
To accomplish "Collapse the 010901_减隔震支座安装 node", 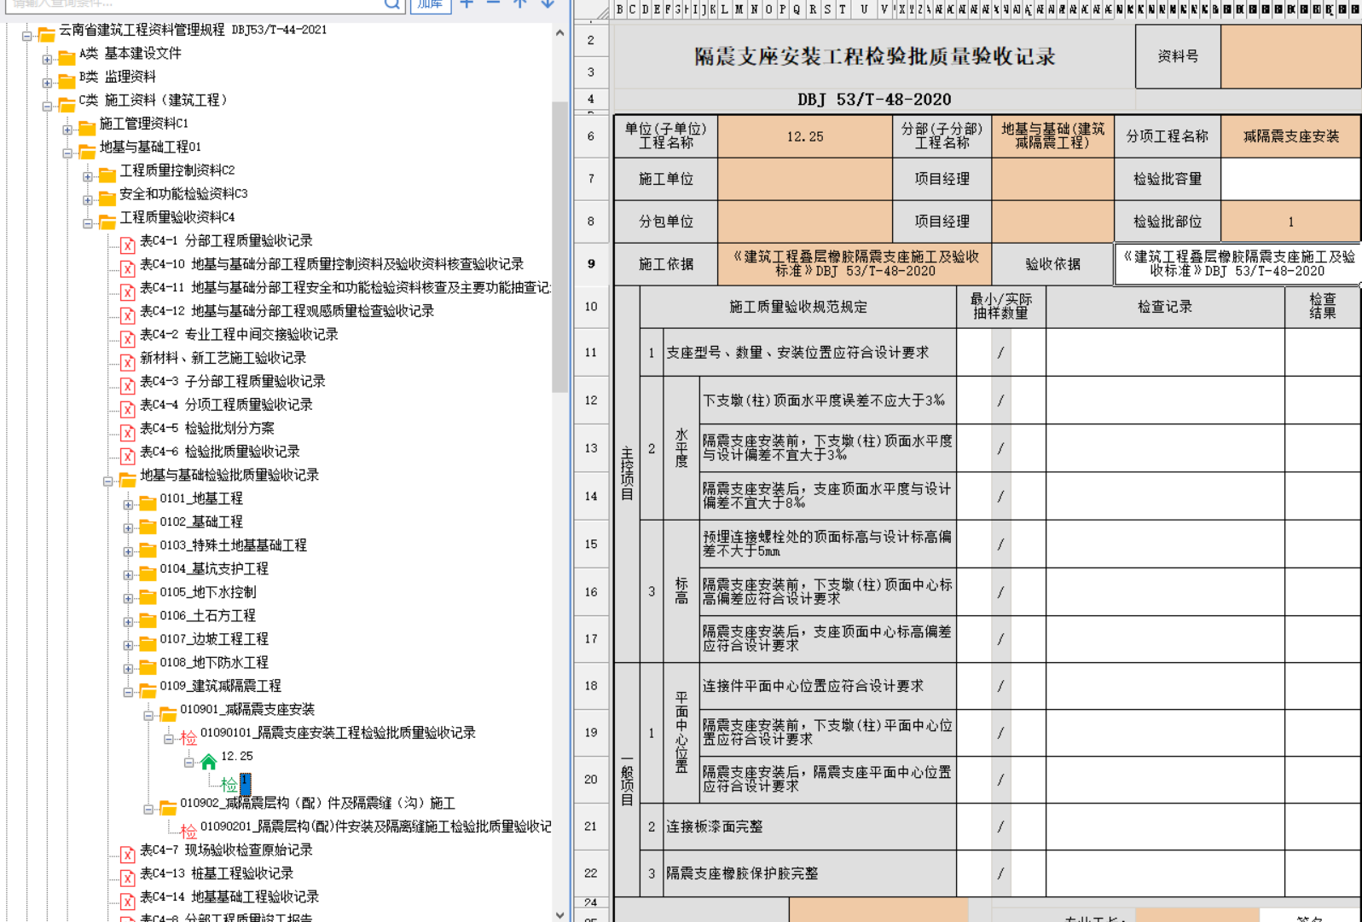I will coord(148,715).
